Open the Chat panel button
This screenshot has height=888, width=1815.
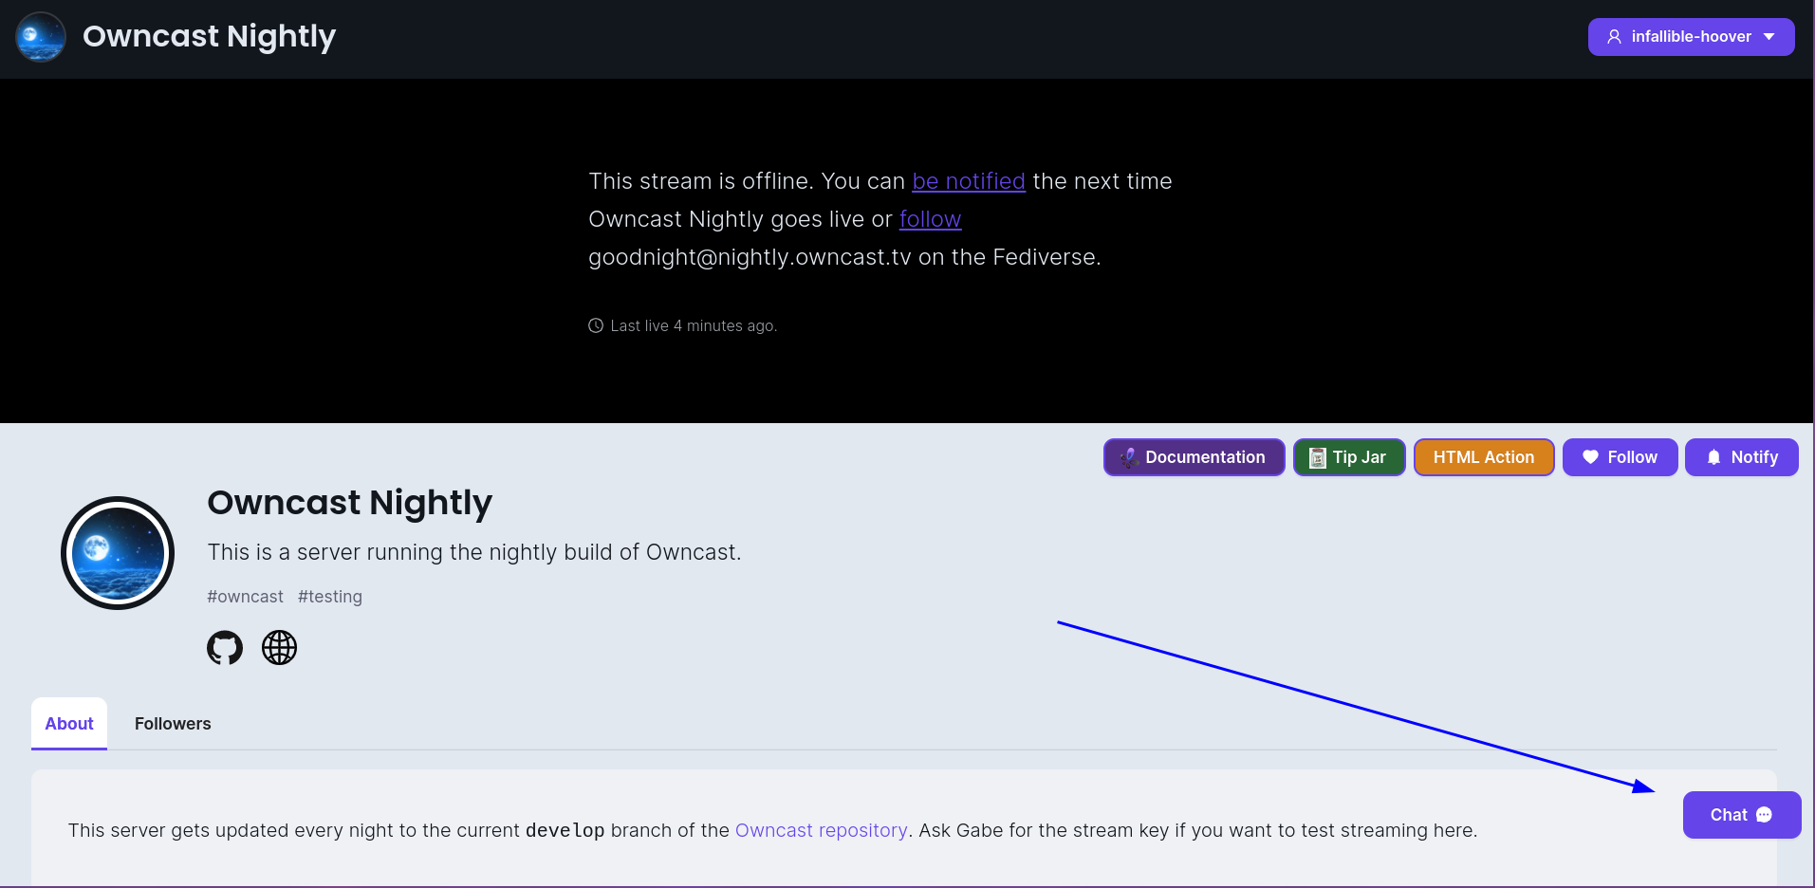point(1740,814)
